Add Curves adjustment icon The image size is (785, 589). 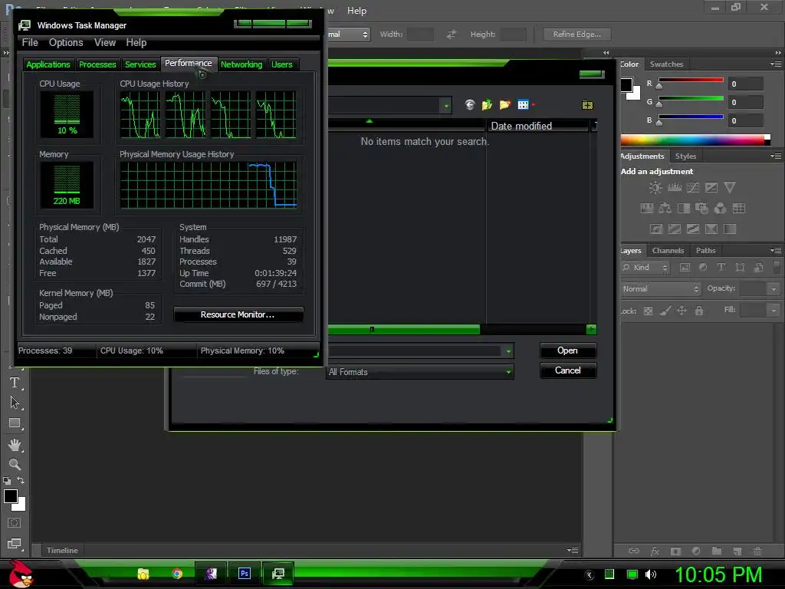pyautogui.click(x=693, y=188)
